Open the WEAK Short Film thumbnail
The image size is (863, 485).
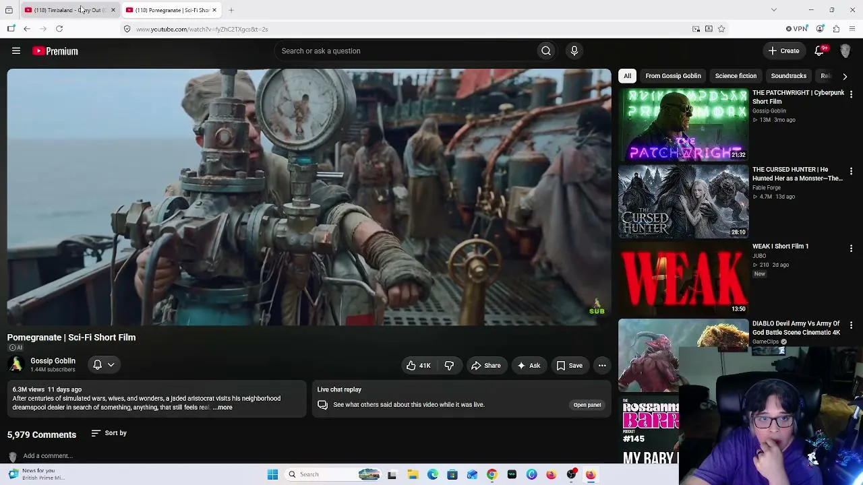click(684, 278)
